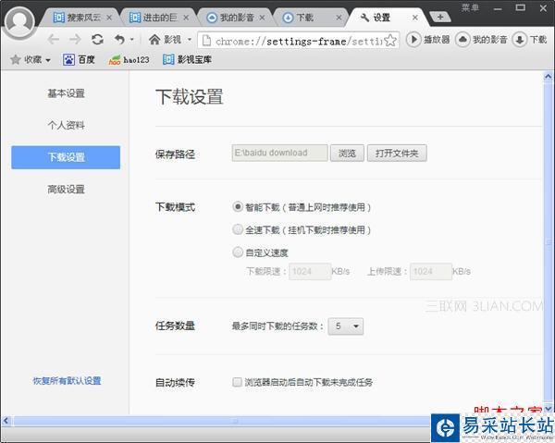Enable auto-resume unfinished downloads checkbox
555x443 pixels.
click(237, 382)
